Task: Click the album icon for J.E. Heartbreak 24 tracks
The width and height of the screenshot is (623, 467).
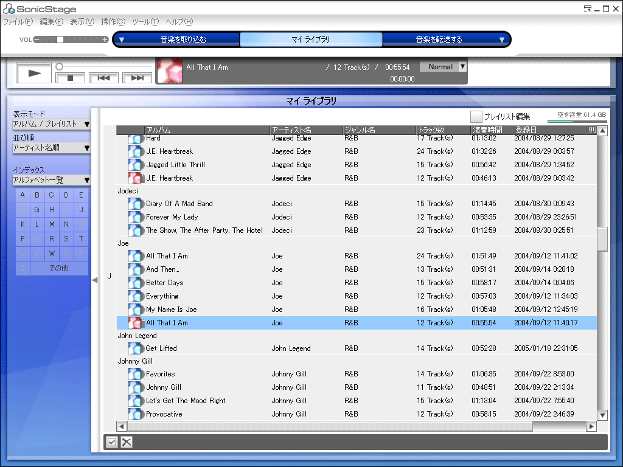Action: coord(134,151)
